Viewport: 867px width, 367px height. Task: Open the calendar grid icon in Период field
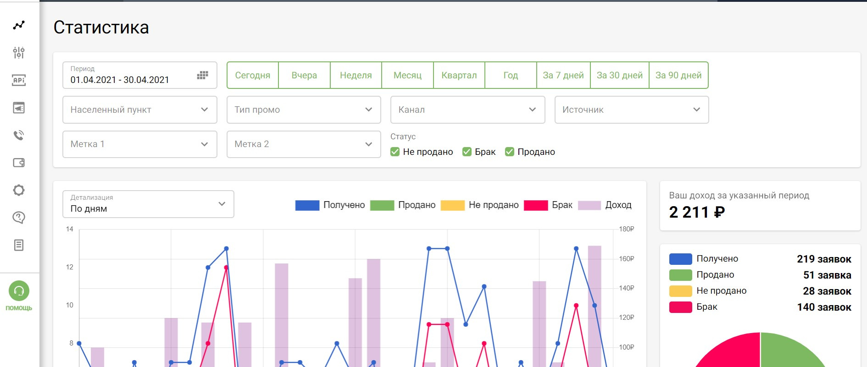[202, 75]
